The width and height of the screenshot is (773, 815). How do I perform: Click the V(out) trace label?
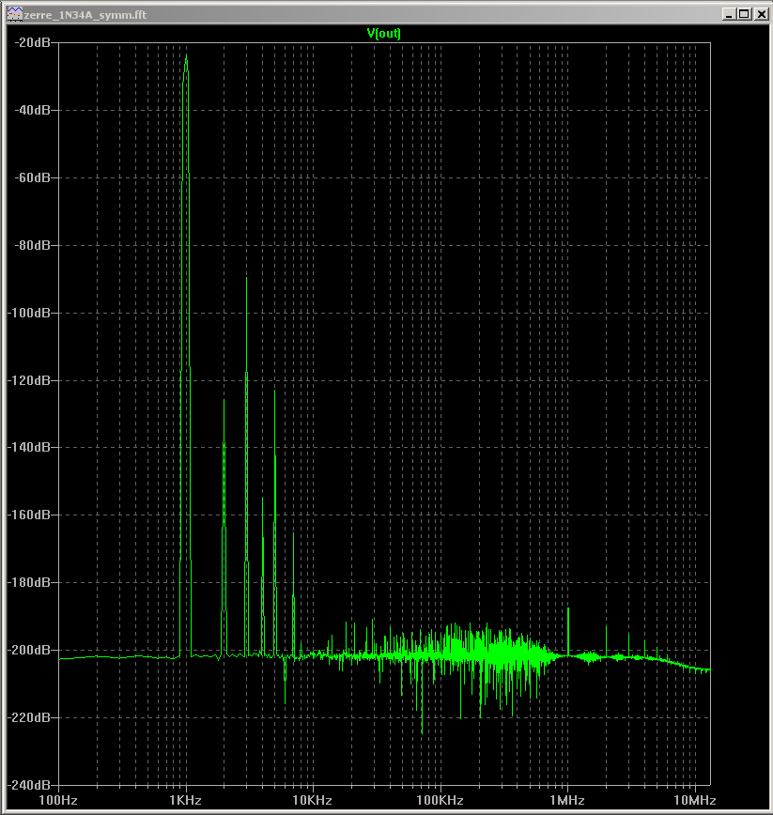tap(383, 33)
